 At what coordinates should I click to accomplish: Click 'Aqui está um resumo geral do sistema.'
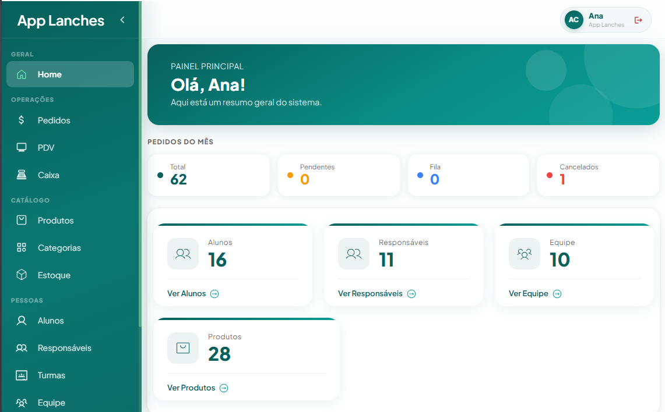coord(246,102)
